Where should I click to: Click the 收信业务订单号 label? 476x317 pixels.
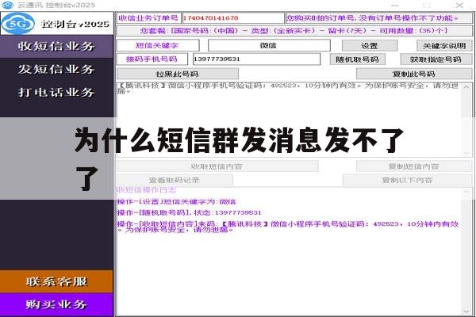point(148,18)
